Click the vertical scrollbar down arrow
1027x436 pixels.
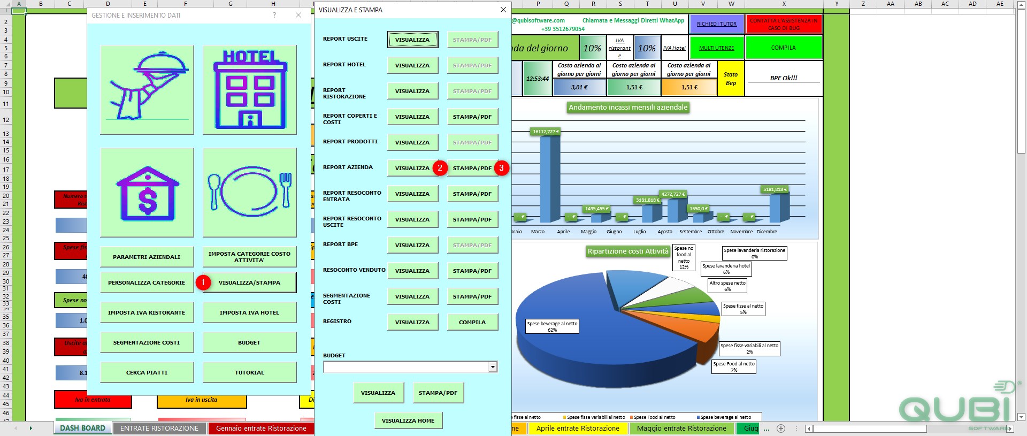pos(1021,417)
